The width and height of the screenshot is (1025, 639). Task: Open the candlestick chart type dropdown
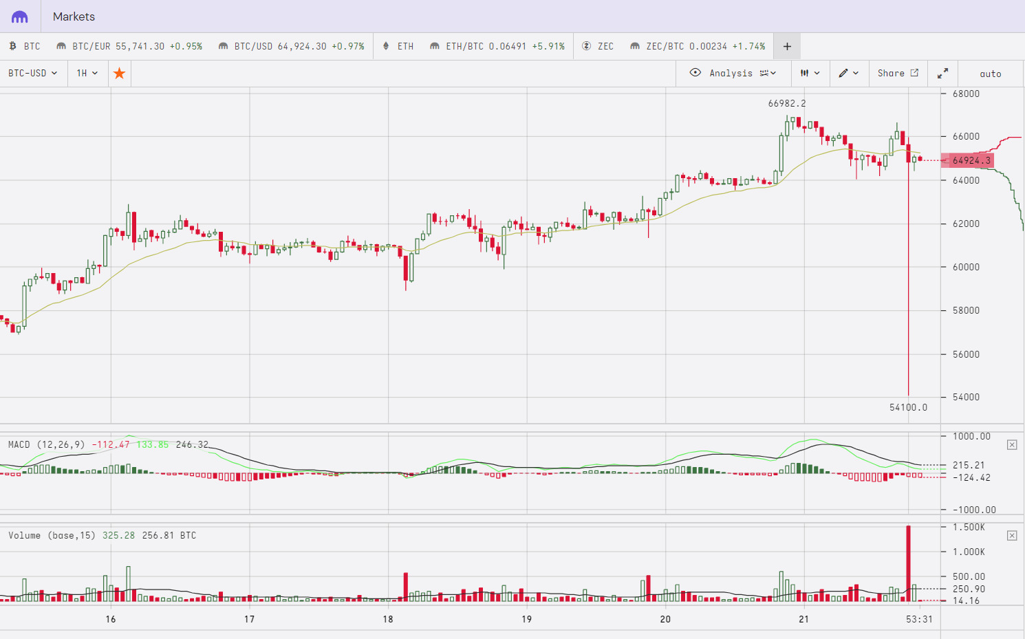(810, 73)
